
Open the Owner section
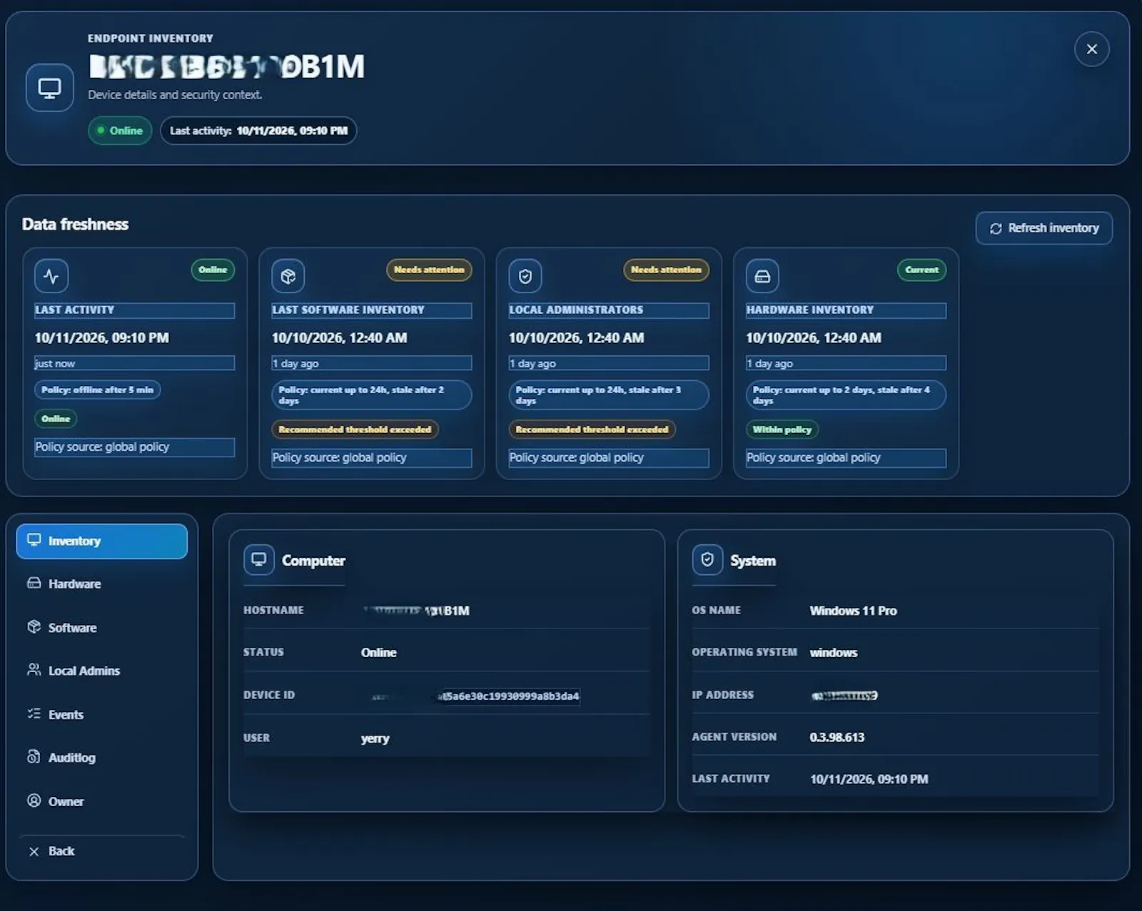(102, 801)
